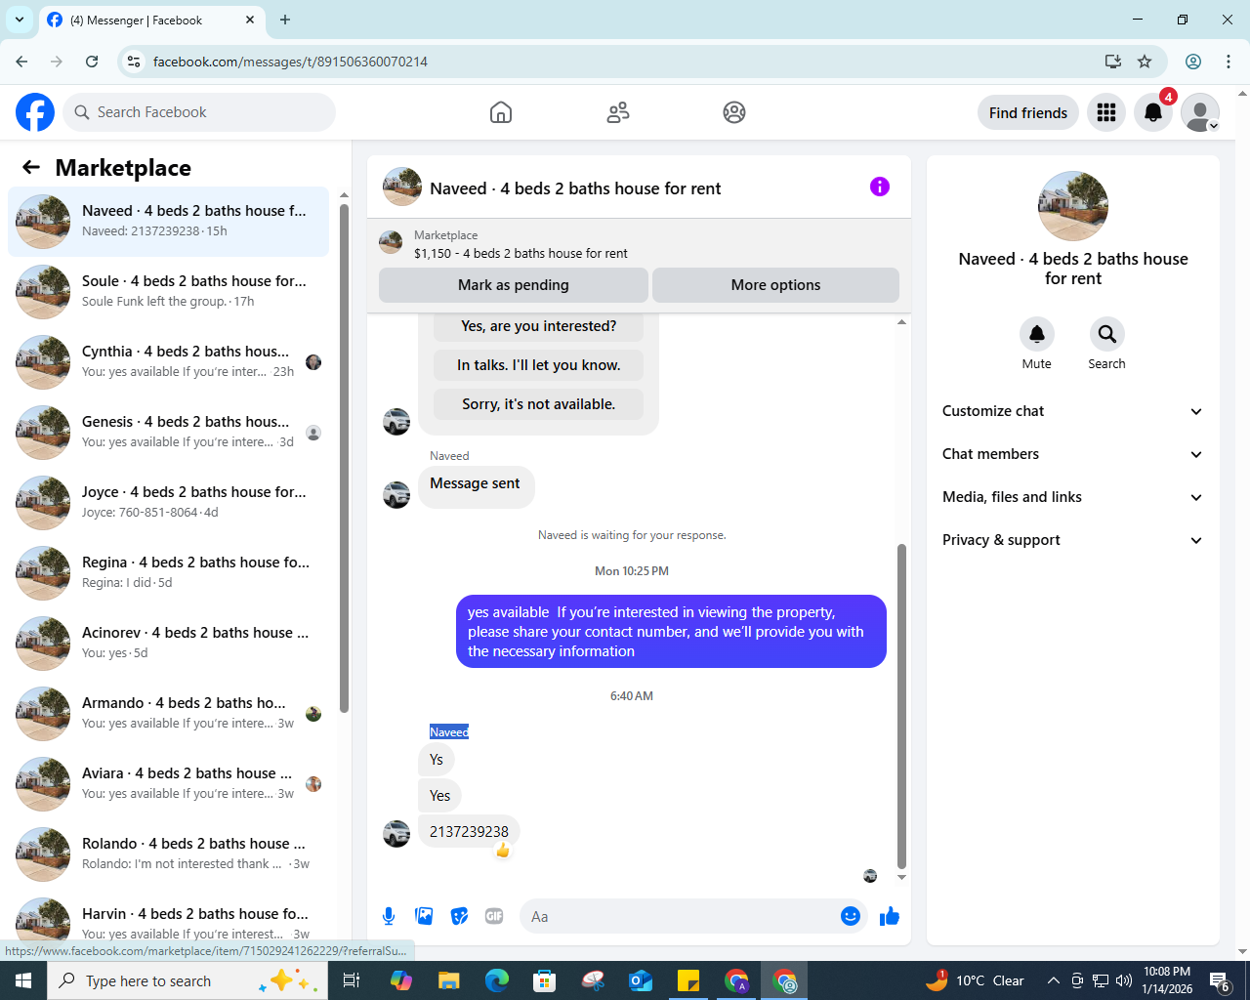1250x1000 pixels.
Task: Open the $1,150 Marketplace listing link
Action: [x=521, y=253]
